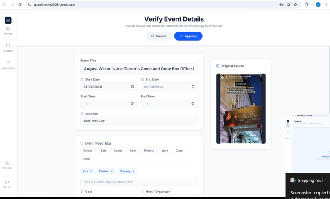
Task: Bookmark this page with star icon
Action: [x=296, y=5]
